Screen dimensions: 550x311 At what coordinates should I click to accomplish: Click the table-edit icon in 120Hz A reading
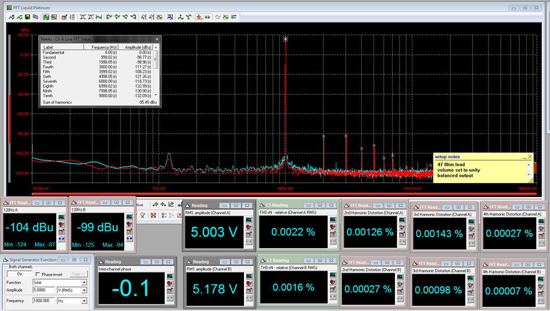coord(62,232)
